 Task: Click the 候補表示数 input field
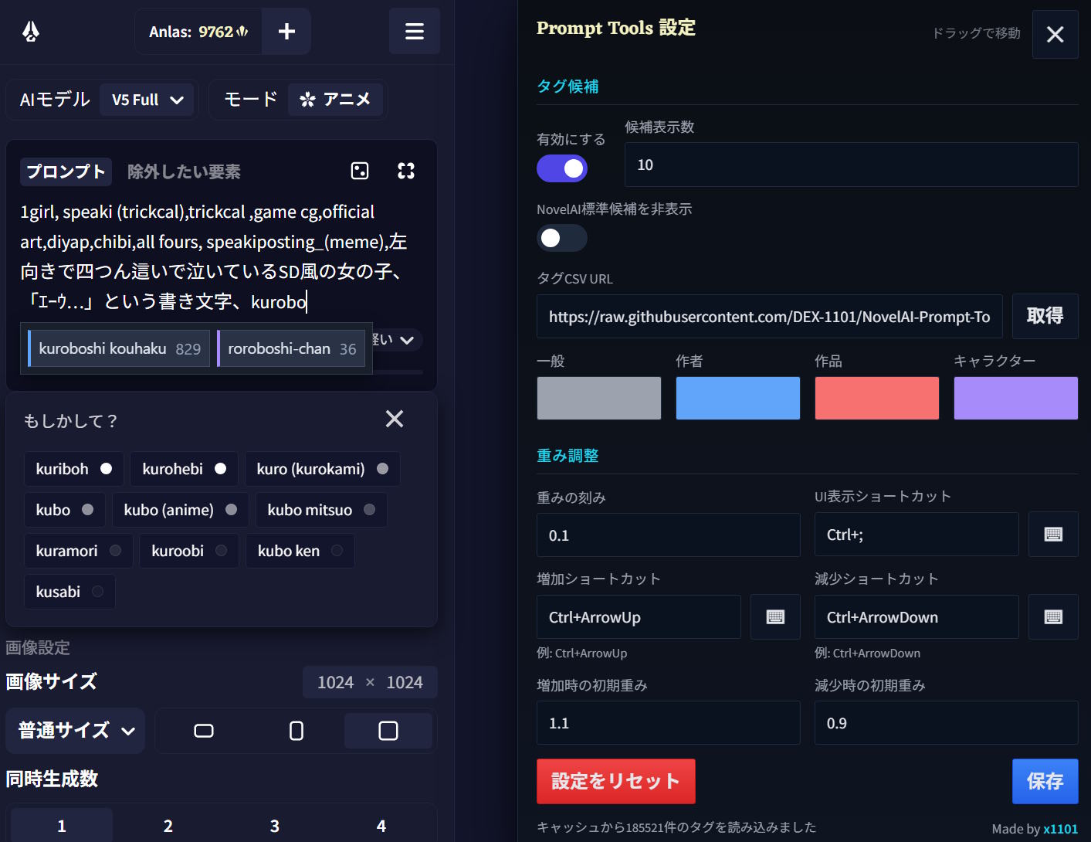click(x=852, y=165)
